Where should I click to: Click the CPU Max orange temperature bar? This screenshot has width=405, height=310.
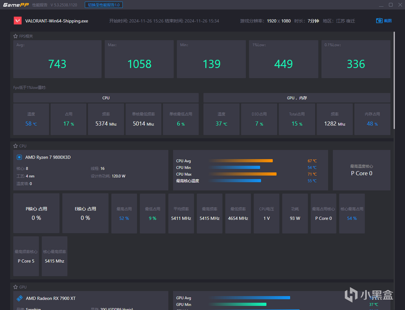point(243,174)
